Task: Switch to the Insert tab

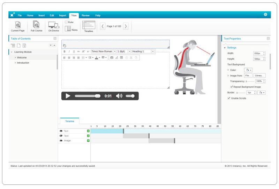Action: tap(42, 15)
